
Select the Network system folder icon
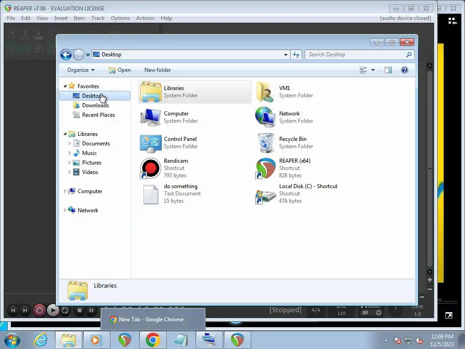(265, 117)
